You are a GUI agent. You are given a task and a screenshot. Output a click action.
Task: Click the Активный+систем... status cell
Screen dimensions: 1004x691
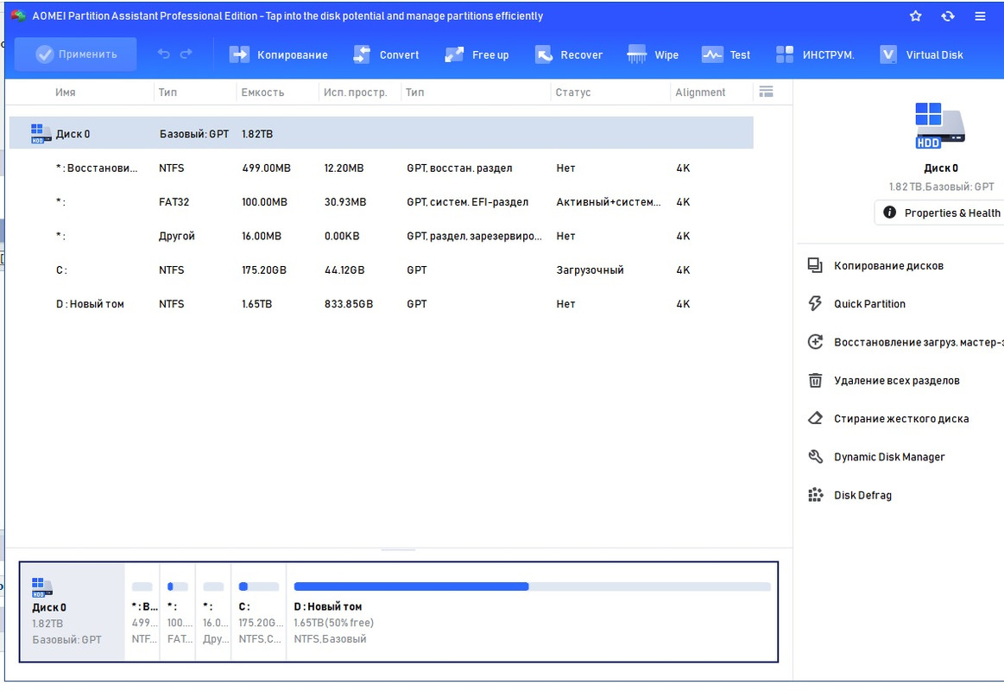tap(609, 202)
